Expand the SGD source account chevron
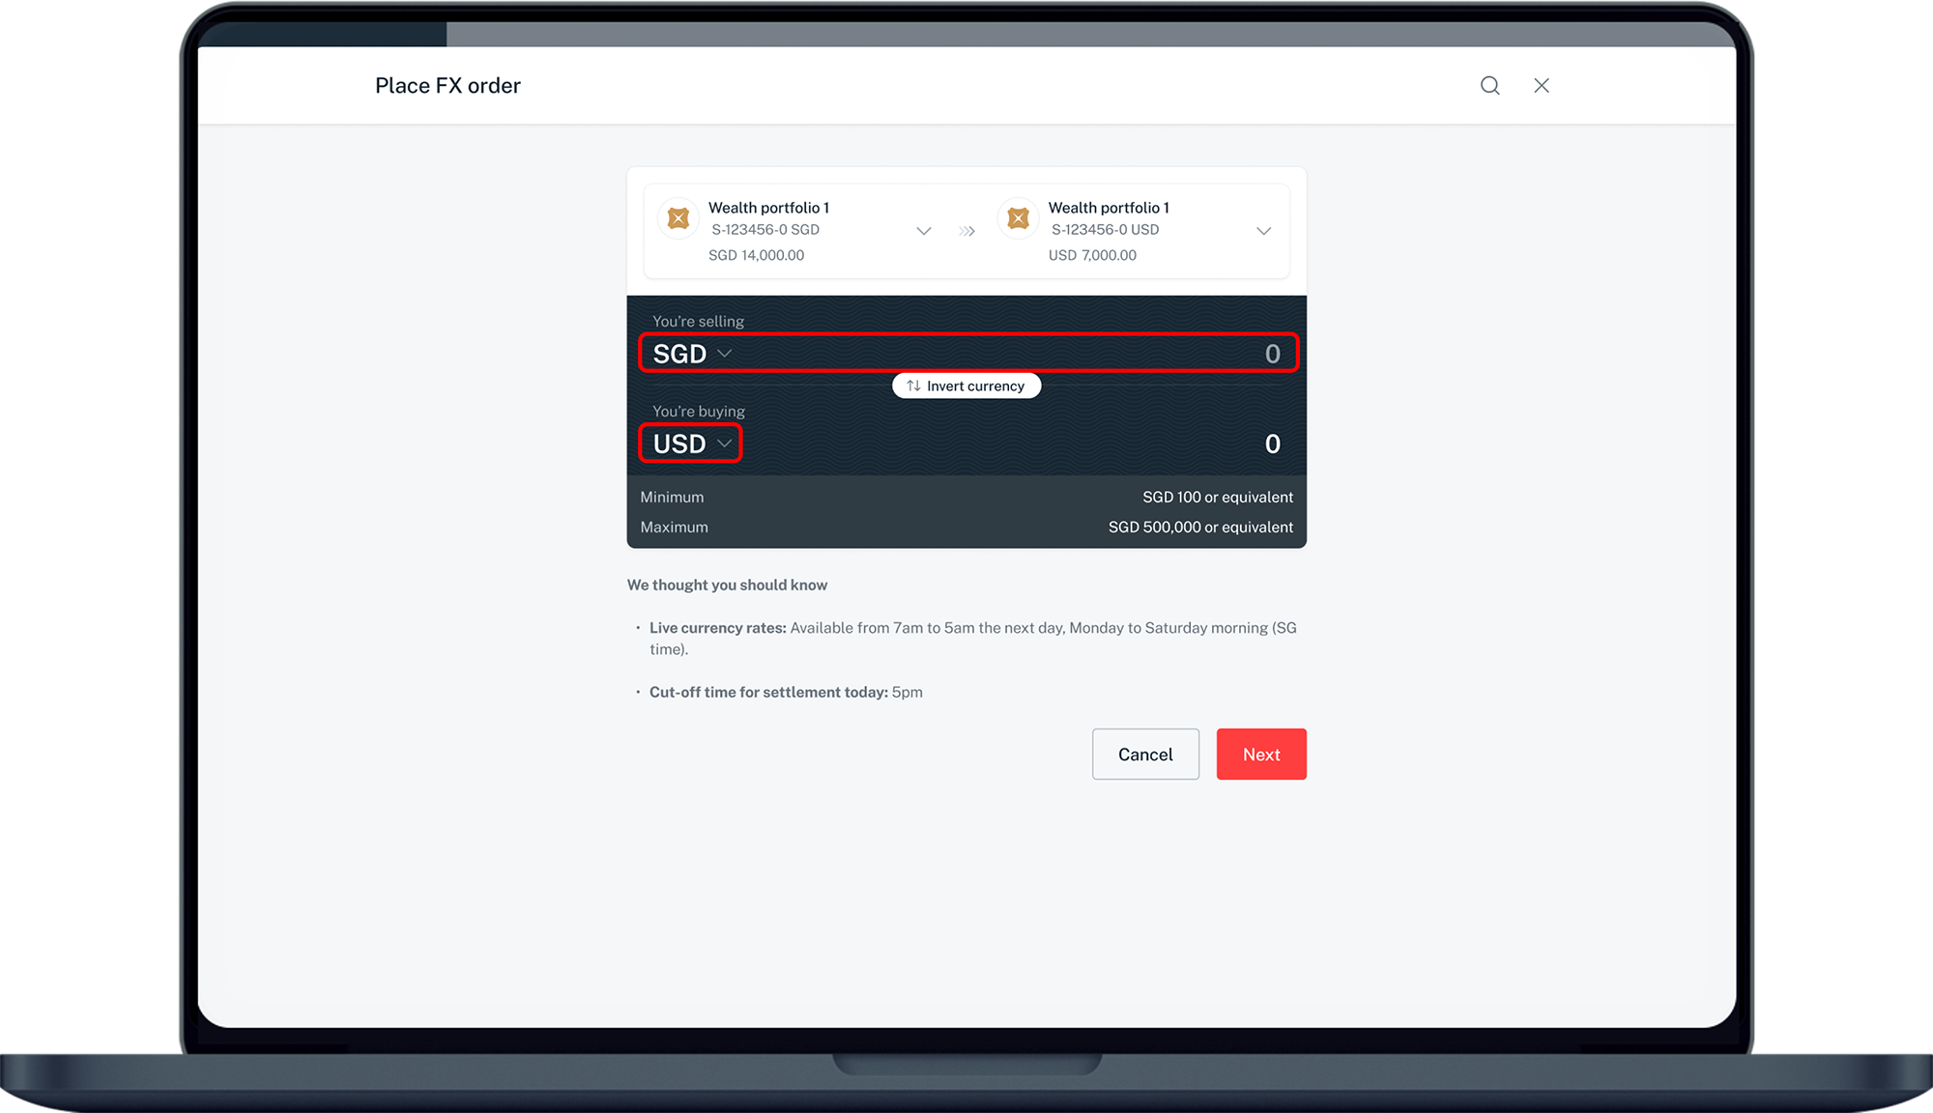Screen dimensions: 1933x1113 click(923, 231)
